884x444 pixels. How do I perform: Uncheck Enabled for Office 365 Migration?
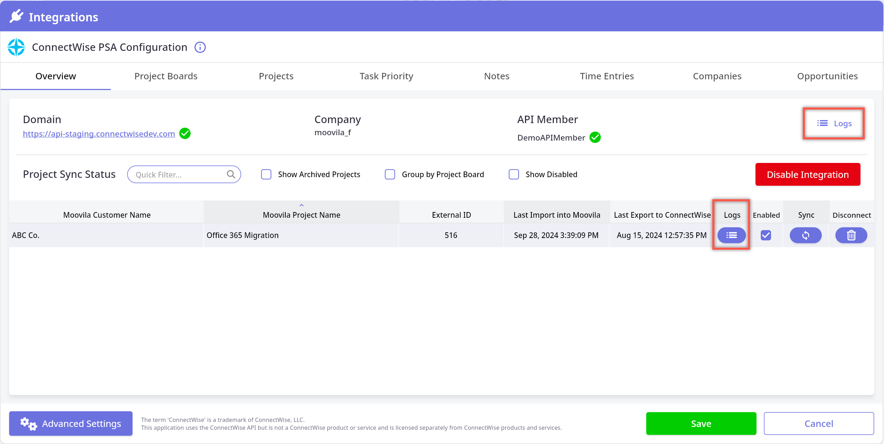[766, 235]
